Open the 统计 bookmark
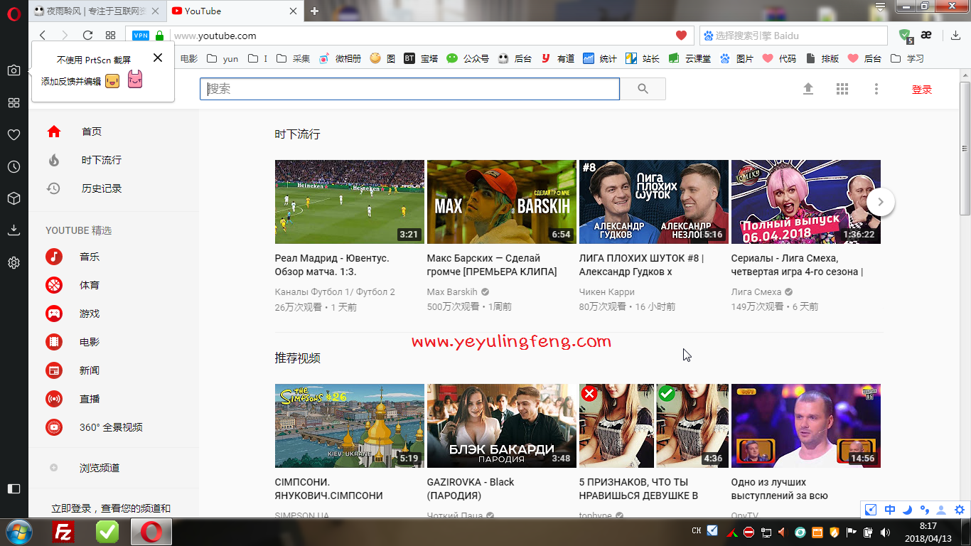 600,59
